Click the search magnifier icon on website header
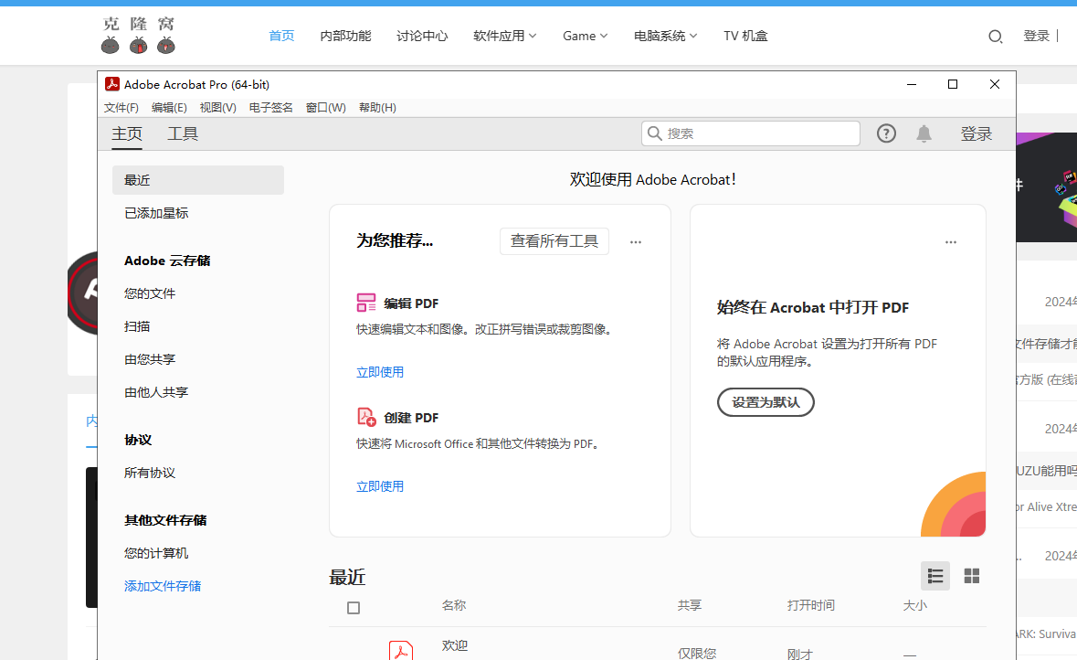This screenshot has width=1077, height=660. pos(996,36)
